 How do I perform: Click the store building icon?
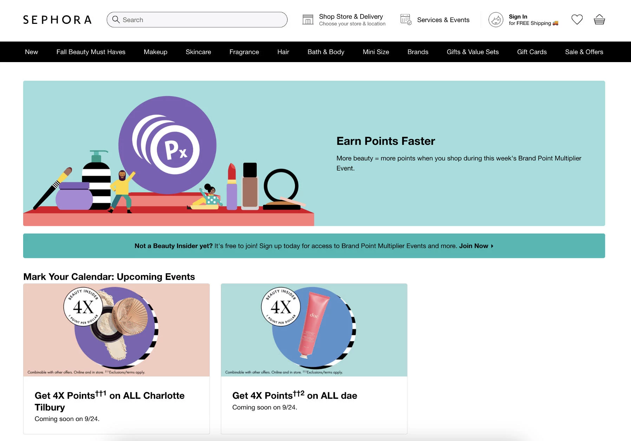308,20
